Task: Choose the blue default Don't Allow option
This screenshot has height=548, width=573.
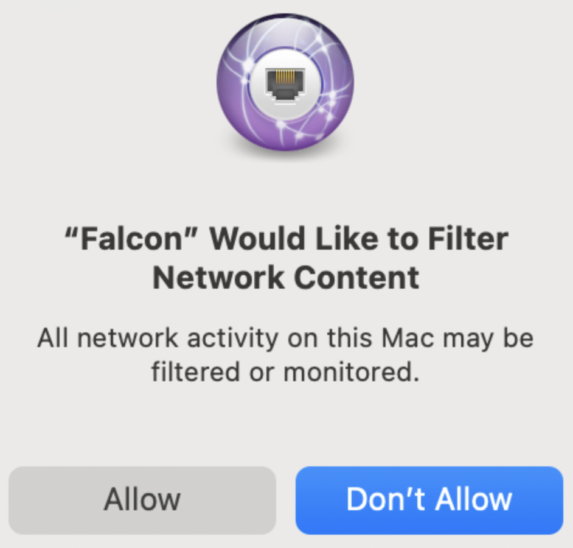Action: coord(429,500)
